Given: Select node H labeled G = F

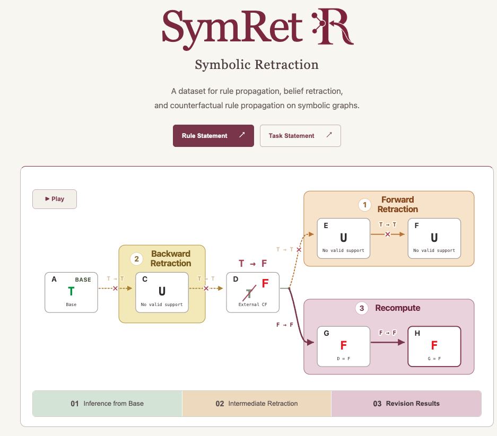Looking at the screenshot, I should [x=434, y=346].
